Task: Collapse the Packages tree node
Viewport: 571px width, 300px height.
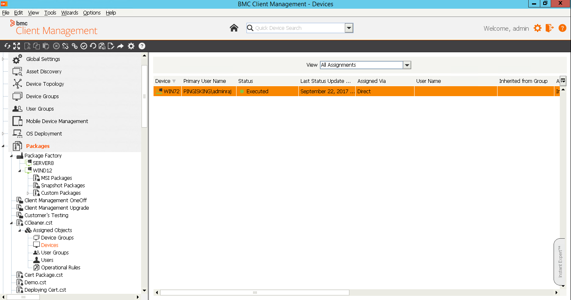Action: (x=3, y=146)
